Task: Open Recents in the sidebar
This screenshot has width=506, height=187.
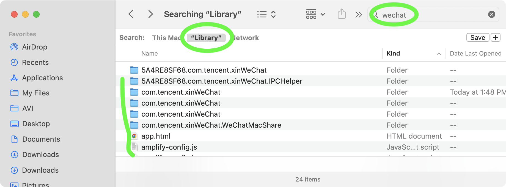Action: (x=35, y=62)
